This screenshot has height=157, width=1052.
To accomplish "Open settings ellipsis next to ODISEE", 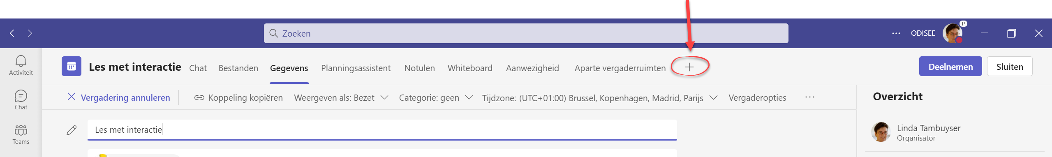I will click(x=896, y=33).
